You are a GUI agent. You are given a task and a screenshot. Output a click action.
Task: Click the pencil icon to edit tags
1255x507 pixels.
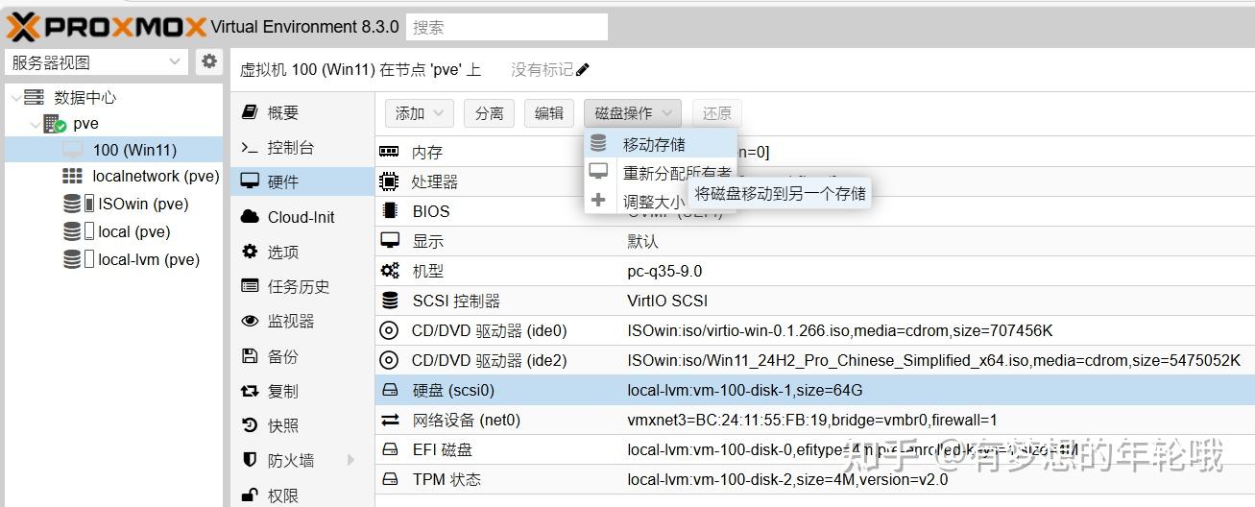[583, 70]
